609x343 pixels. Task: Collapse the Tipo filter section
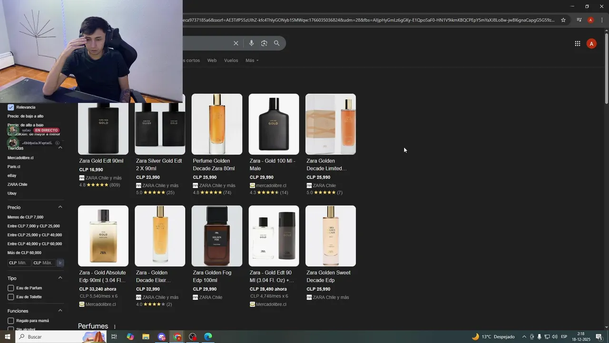click(x=60, y=278)
